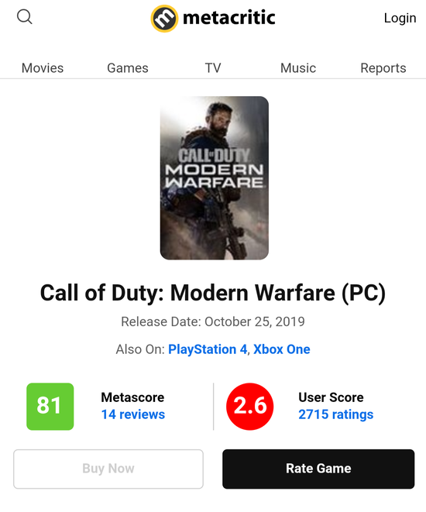426x512 pixels.
Task: Select the TV tab
Action: (213, 68)
